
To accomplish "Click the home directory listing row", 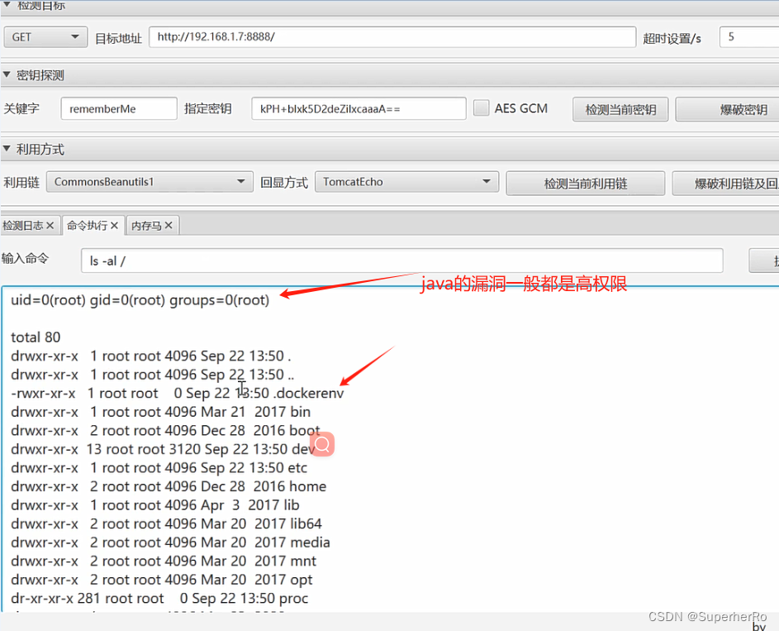I will (x=169, y=486).
